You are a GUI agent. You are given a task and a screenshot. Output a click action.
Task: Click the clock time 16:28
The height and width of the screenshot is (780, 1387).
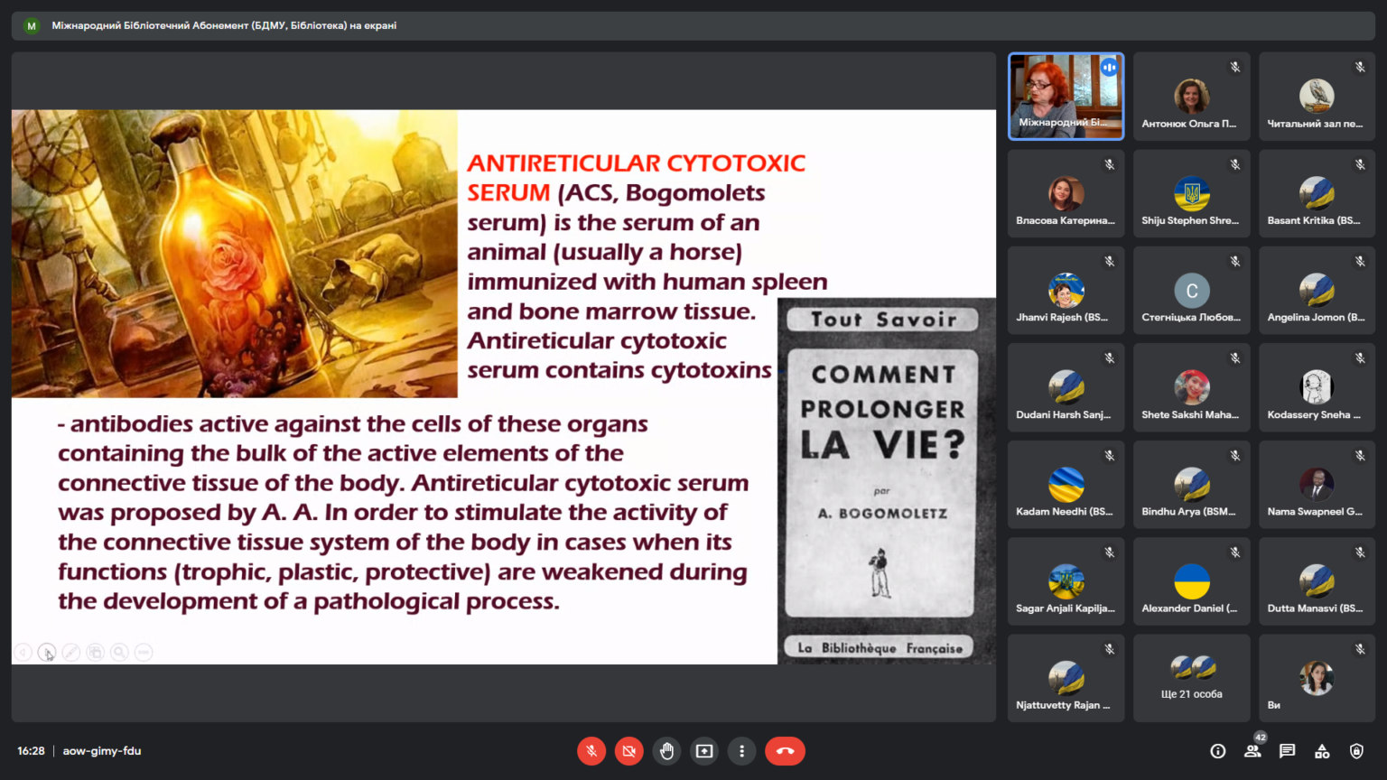pos(31,751)
